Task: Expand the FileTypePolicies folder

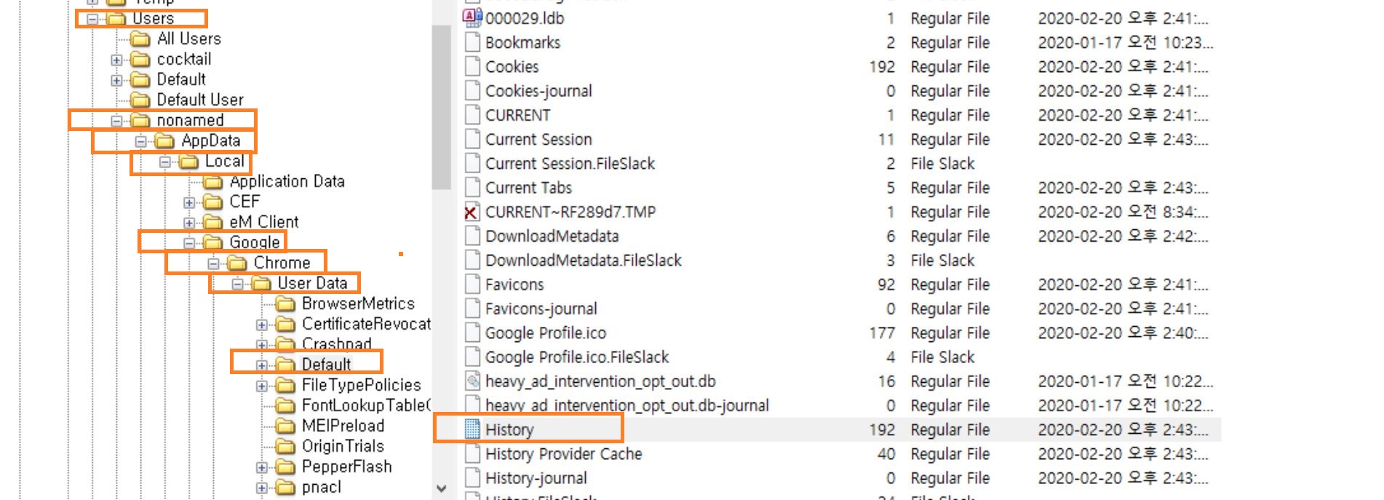Action: 262,386
